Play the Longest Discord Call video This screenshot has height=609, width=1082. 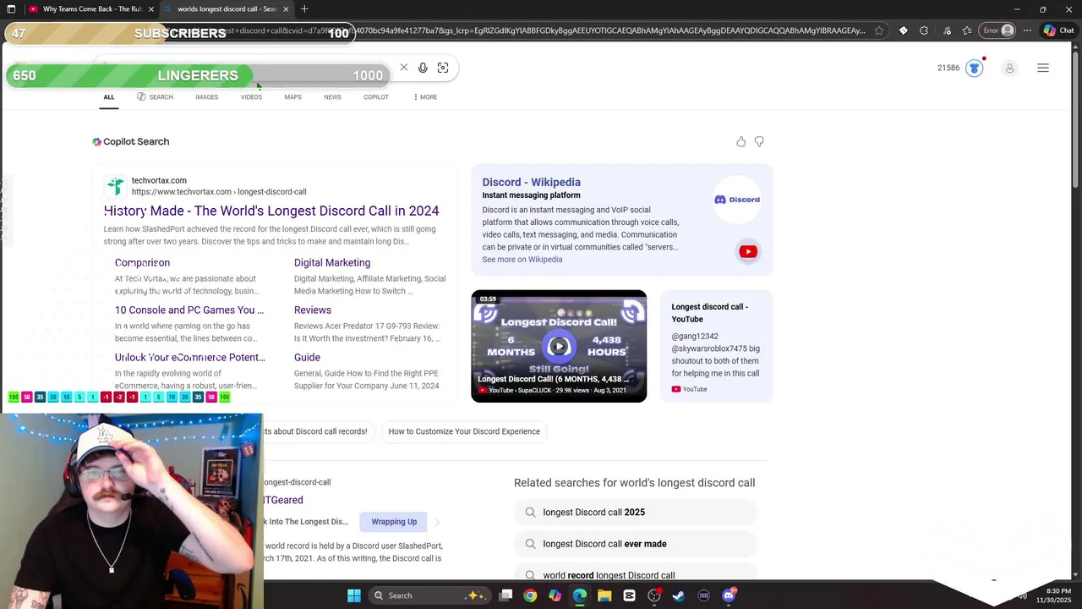point(559,346)
